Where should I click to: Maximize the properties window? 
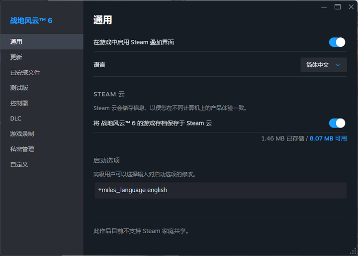[x=338, y=6]
